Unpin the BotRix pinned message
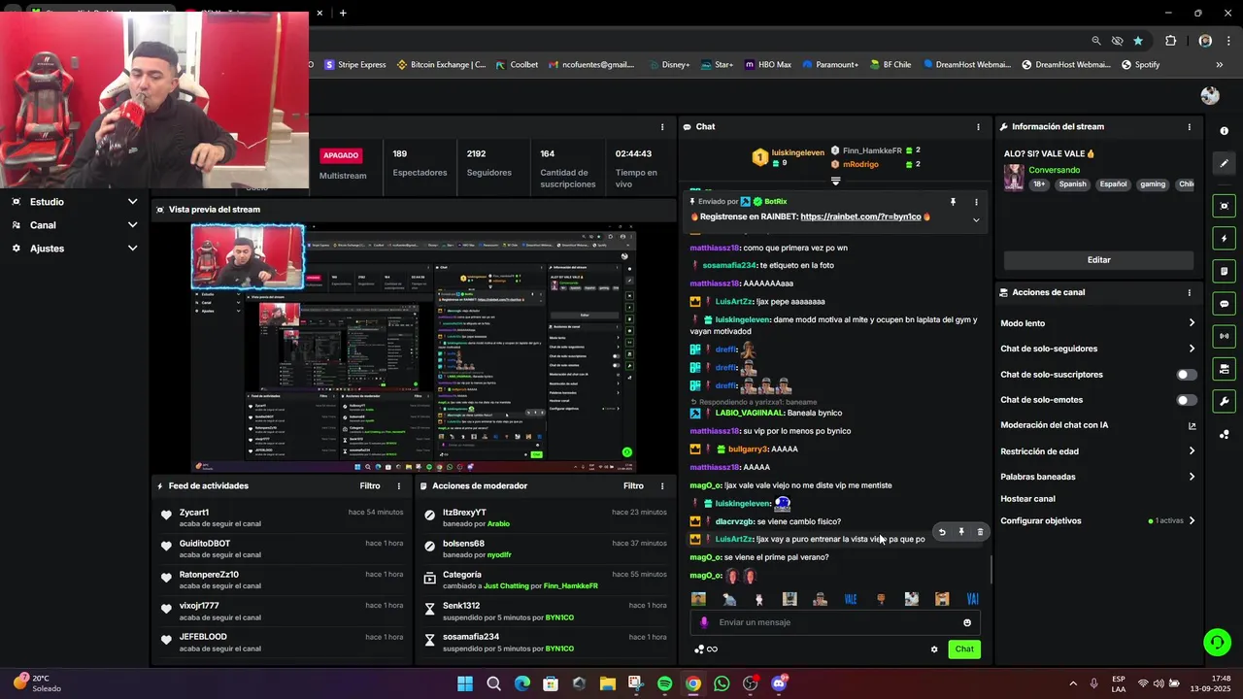This screenshot has width=1243, height=699. pos(953,202)
